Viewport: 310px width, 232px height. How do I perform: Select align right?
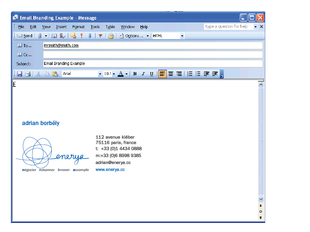coord(179,74)
